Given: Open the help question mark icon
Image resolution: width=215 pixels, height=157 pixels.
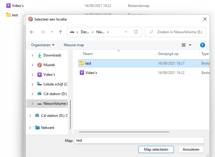Looking at the screenshot, I should 203,45.
